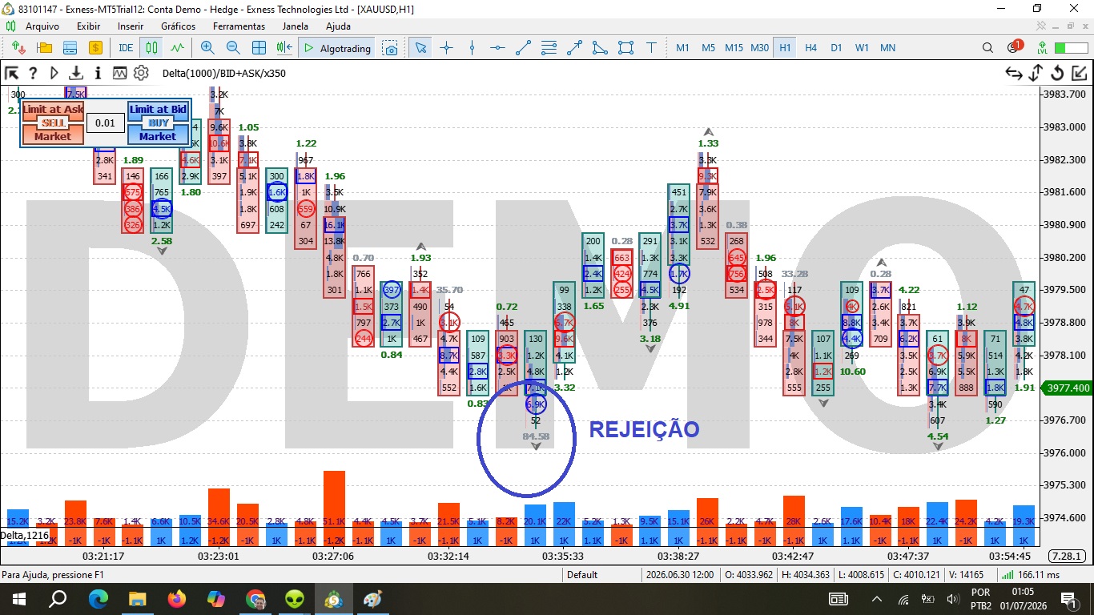1094x615 pixels.
Task: Click the Limit at Ask sell button
Action: point(53,110)
